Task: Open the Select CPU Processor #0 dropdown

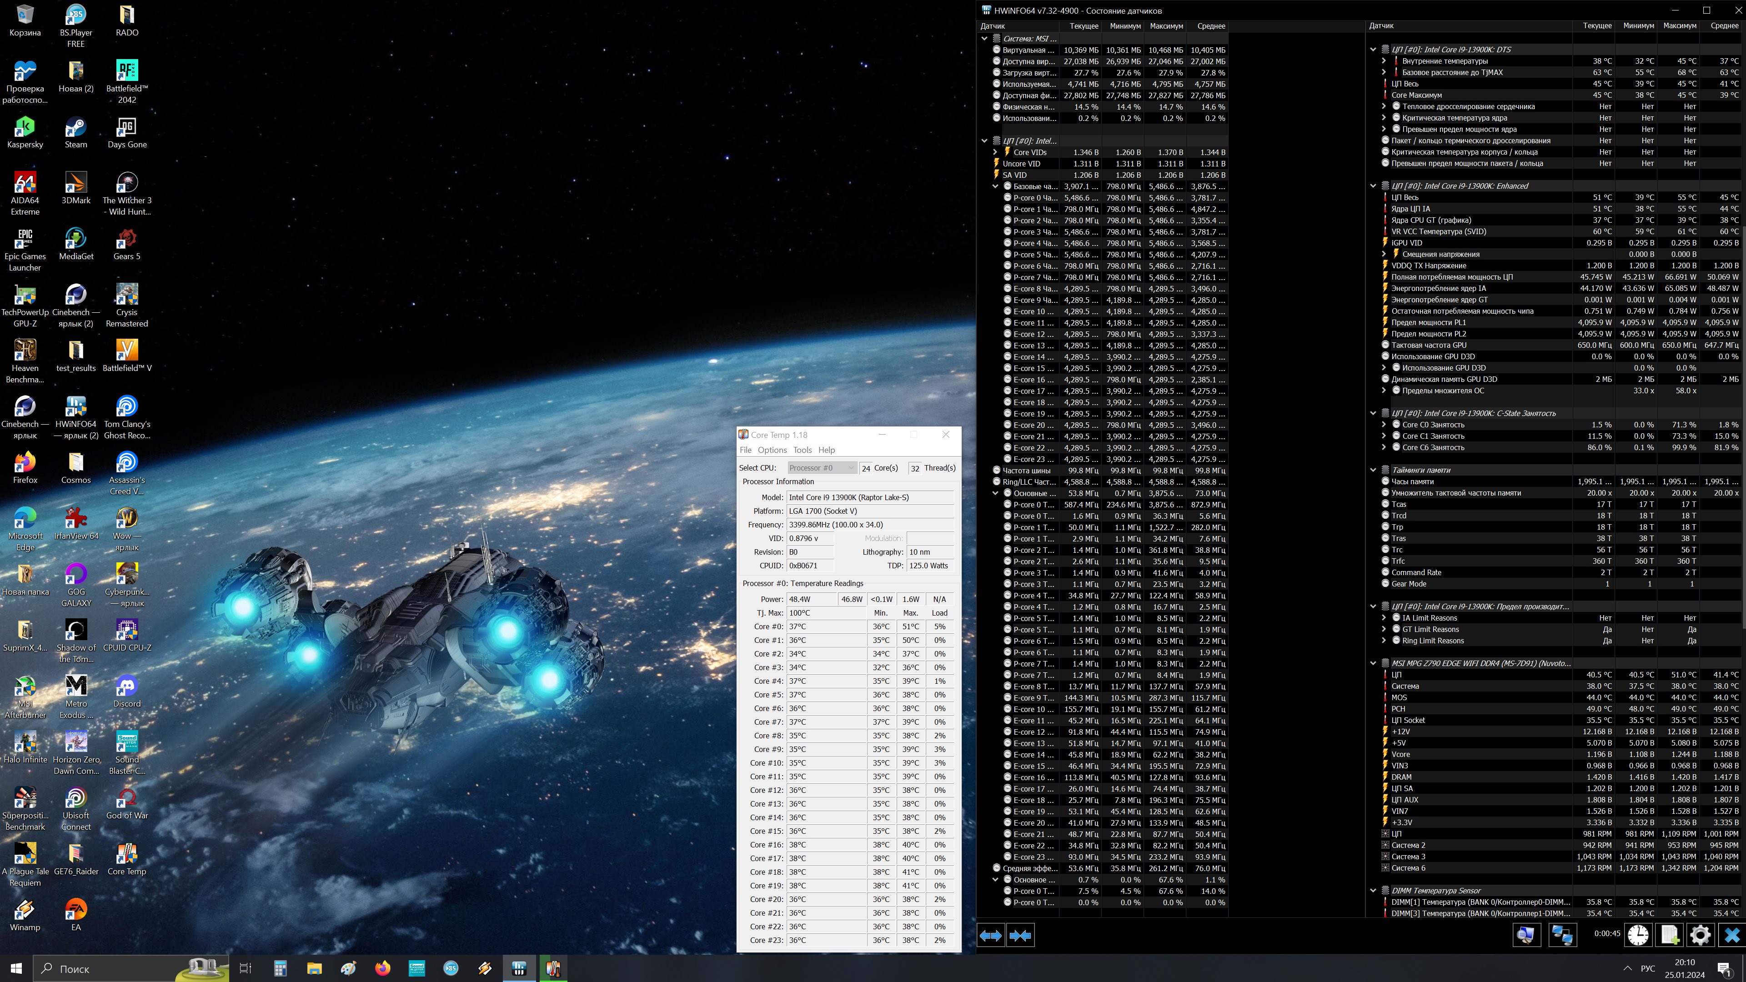Action: [x=822, y=468]
